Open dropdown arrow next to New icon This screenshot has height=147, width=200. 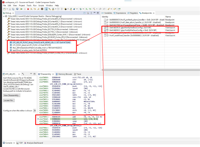[x=7, y=9]
